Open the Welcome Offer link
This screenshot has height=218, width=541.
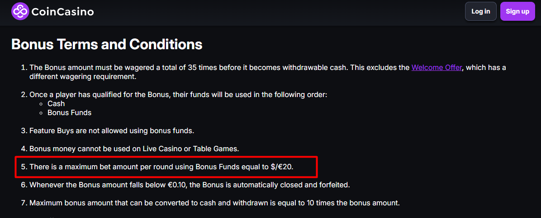pyautogui.click(x=437, y=68)
